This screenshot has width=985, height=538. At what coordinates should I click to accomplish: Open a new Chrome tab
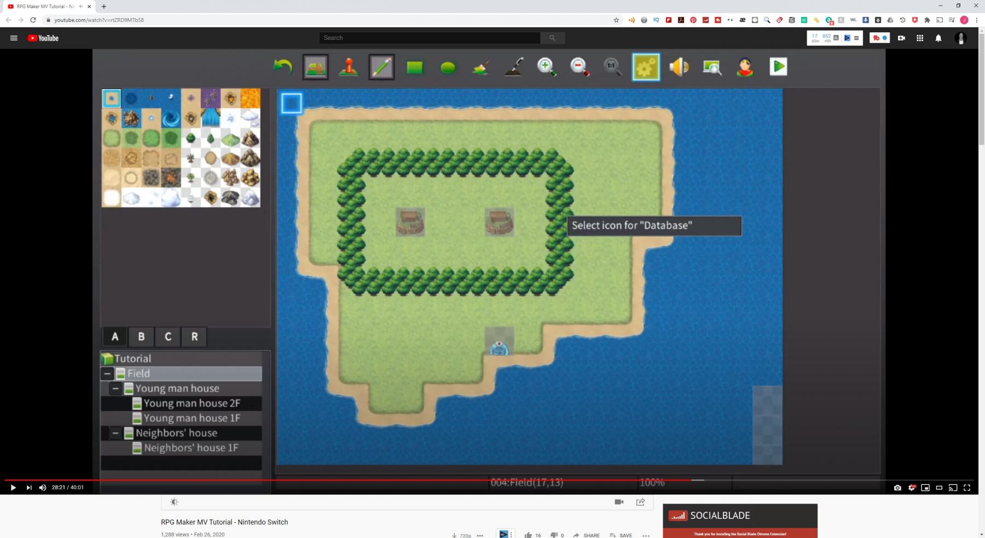pyautogui.click(x=104, y=7)
